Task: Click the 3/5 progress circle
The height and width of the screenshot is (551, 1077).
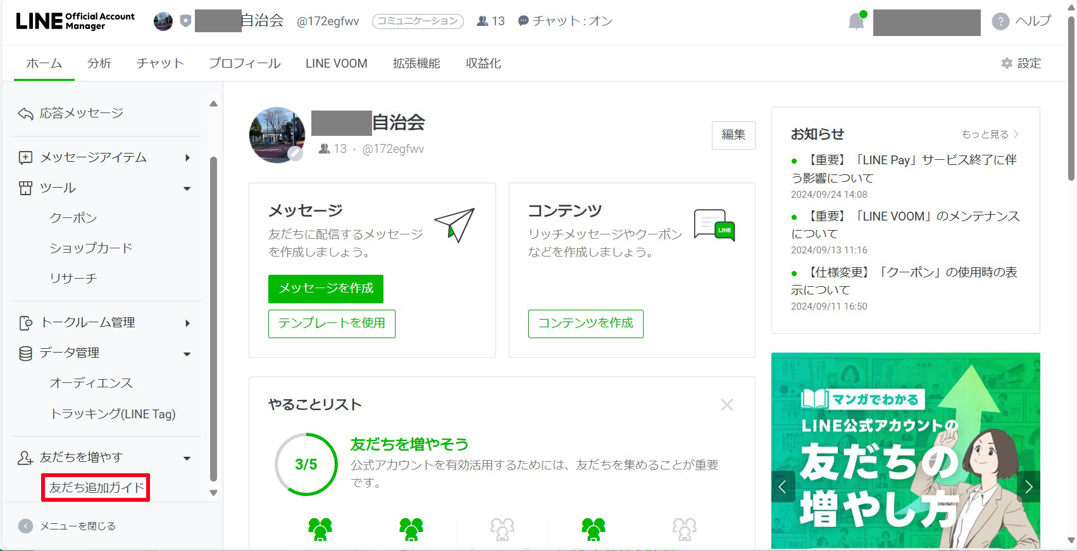Action: pyautogui.click(x=306, y=464)
